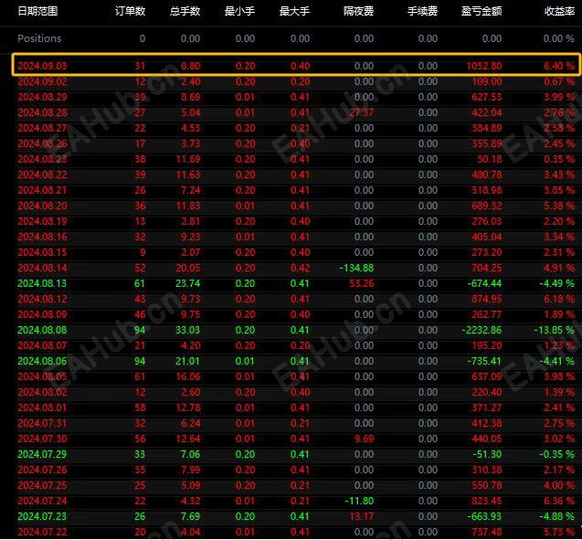Click profit amount 355.89

coord(487,144)
